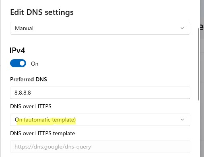
Task: Click the "On" label beside the IPv4 toggle
Action: (x=35, y=64)
